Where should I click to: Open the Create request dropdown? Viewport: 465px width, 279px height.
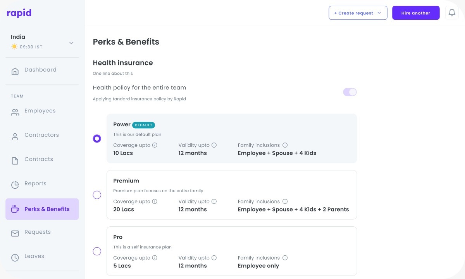[x=358, y=13]
